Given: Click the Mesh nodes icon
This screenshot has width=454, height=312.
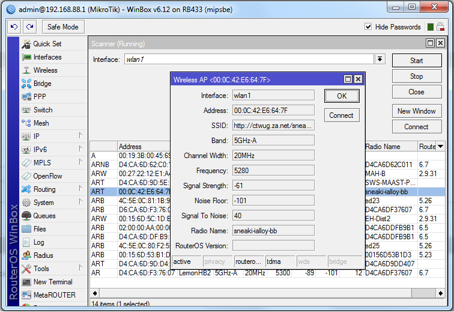Looking at the screenshot, I should point(26,123).
